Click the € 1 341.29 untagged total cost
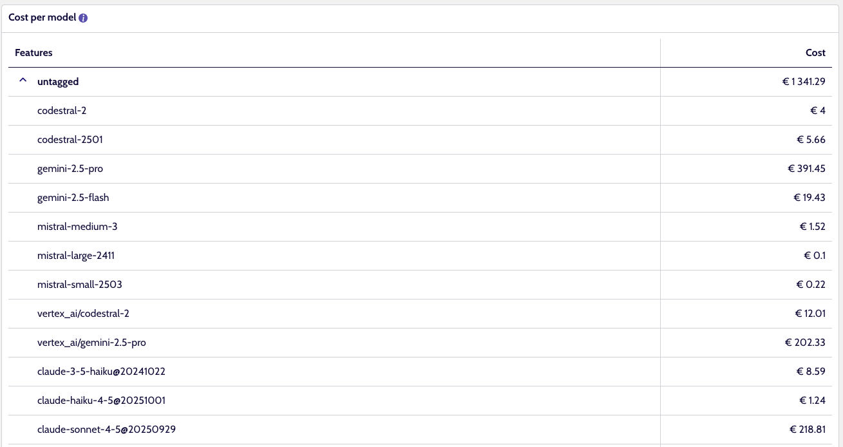The width and height of the screenshot is (843, 447). 804,82
